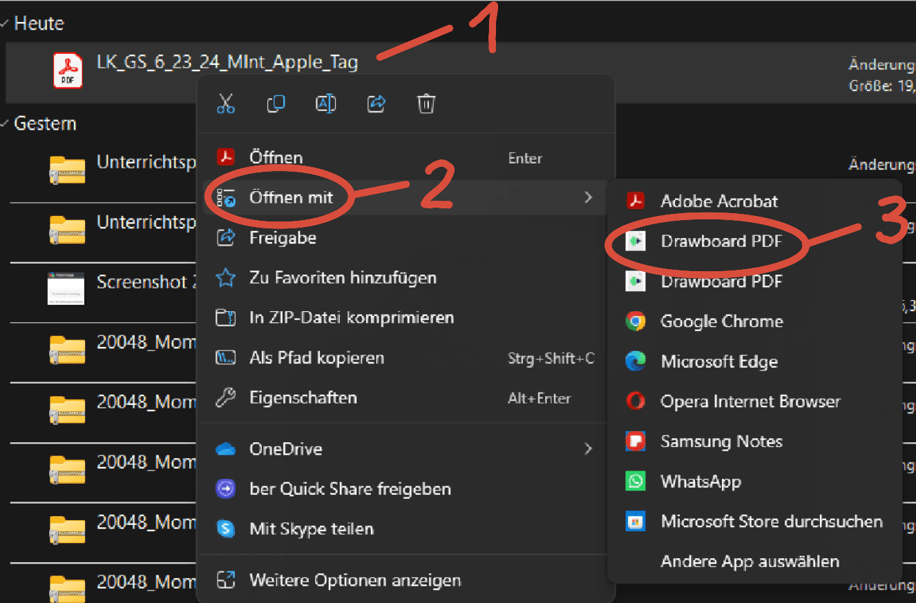
Task: Select Als Pfad kopieren
Action: 405,358
